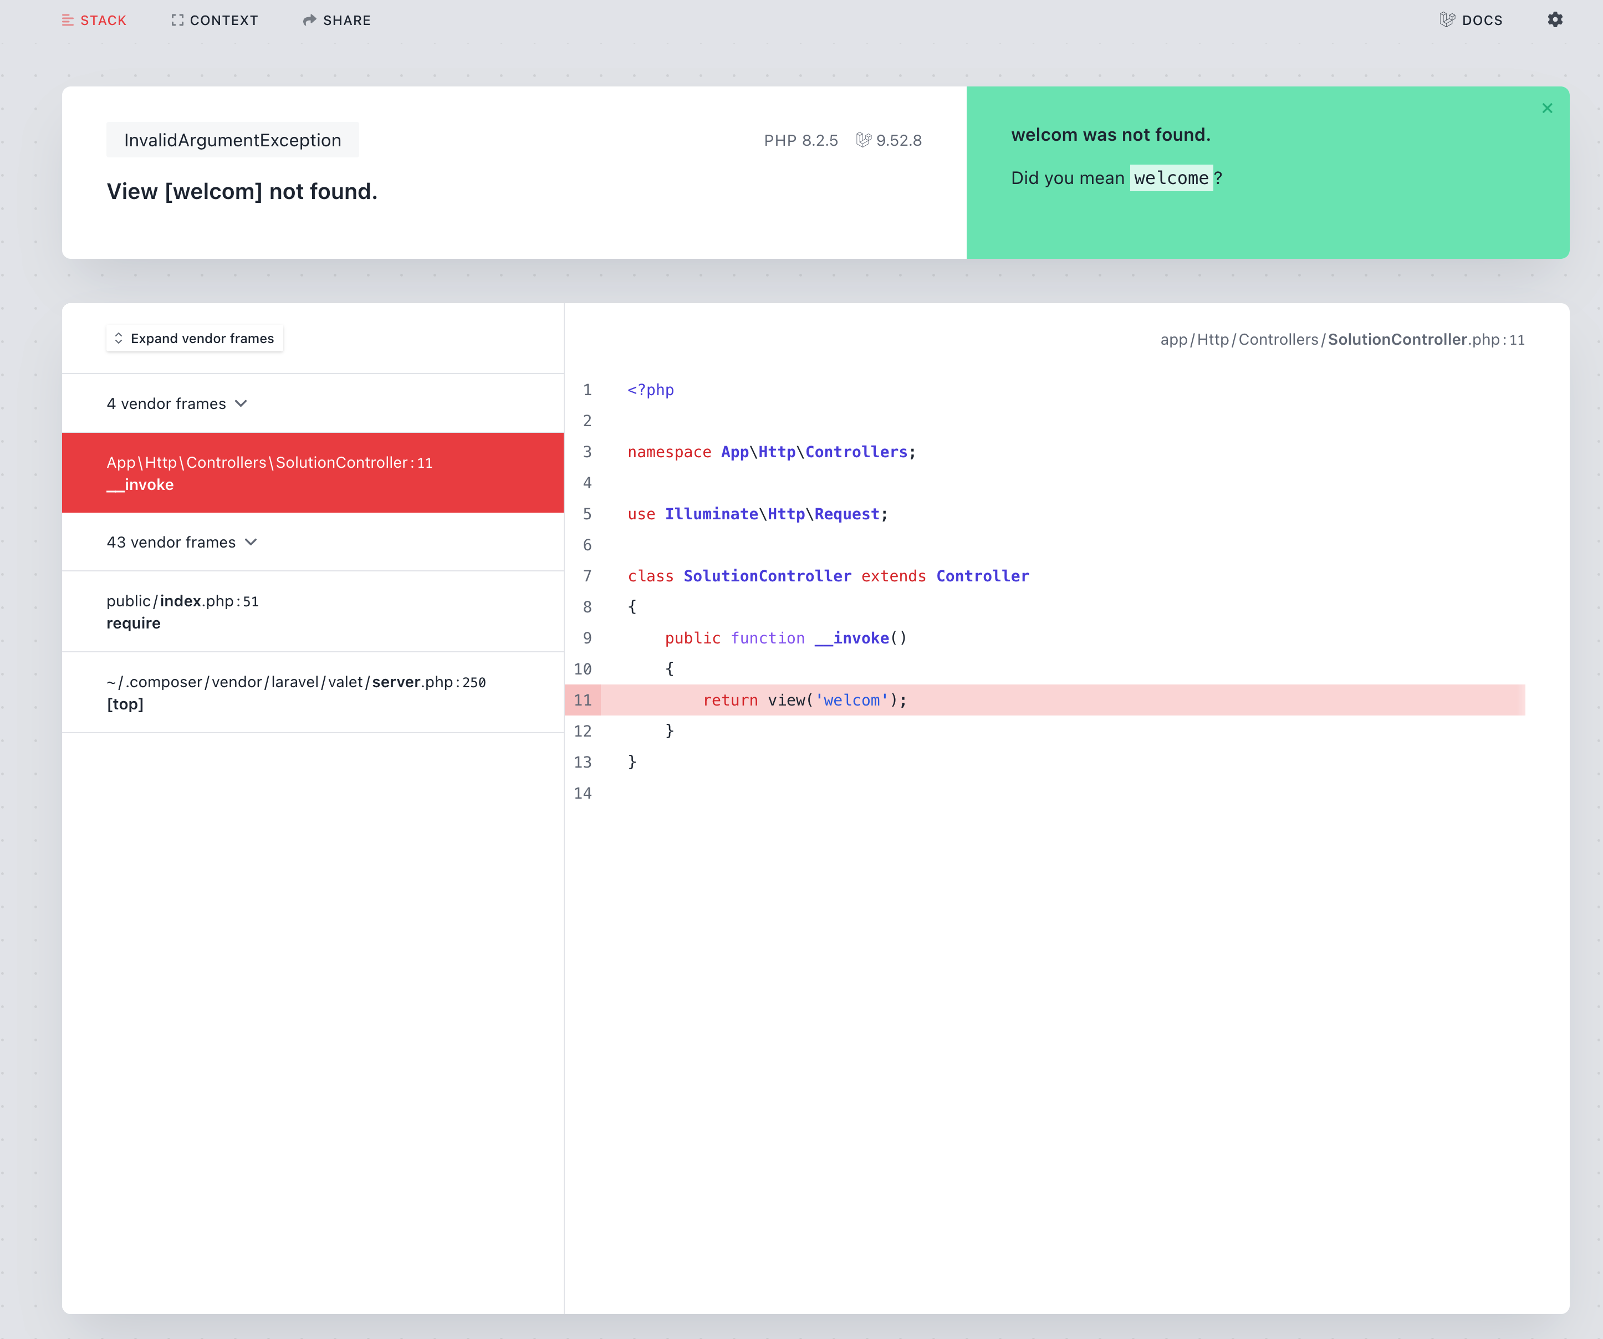Switch to the CONTEXT tab
The image size is (1603, 1339).
point(215,20)
